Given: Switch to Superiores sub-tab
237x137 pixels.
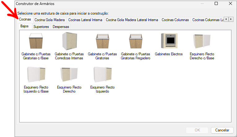Looking at the screenshot, I should (41, 27).
